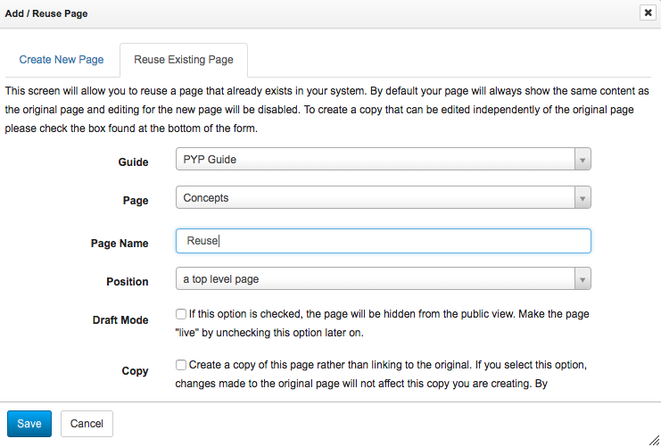Click the Page Name field label
The height and width of the screenshot is (447, 661).
[120, 243]
